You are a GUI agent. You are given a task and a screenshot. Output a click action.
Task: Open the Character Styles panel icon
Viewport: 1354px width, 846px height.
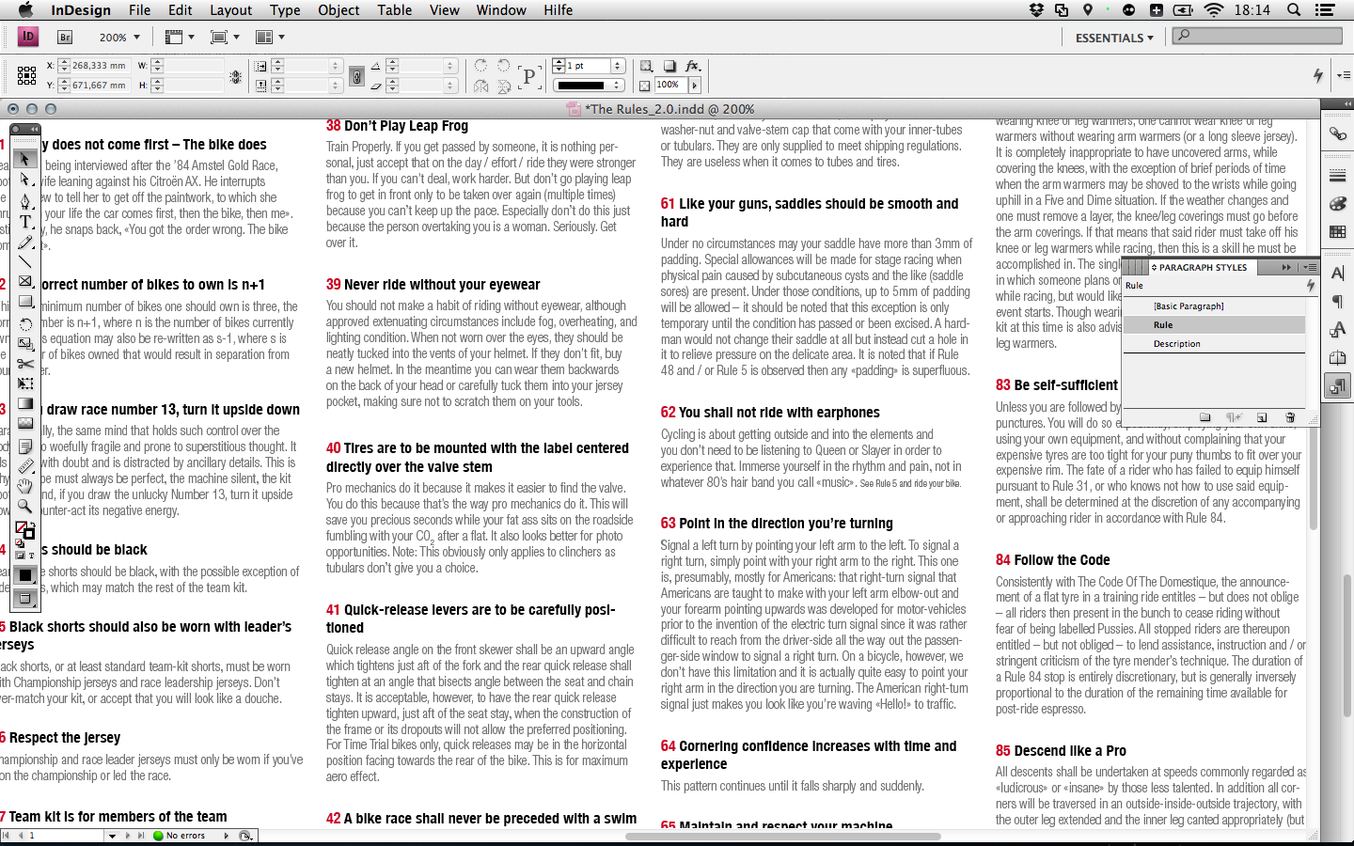tap(1337, 330)
